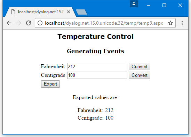Click the exported 'Fahrenheit: 212' line
The width and height of the screenshot is (191, 137).
pos(95,110)
